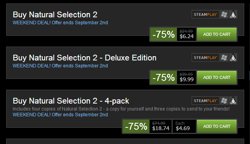Click SteamPlay badge on Deluxe Edition
250x144 pixels.
pos(206,57)
